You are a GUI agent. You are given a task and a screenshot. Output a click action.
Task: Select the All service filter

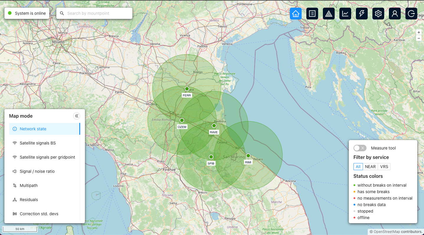tap(358, 167)
